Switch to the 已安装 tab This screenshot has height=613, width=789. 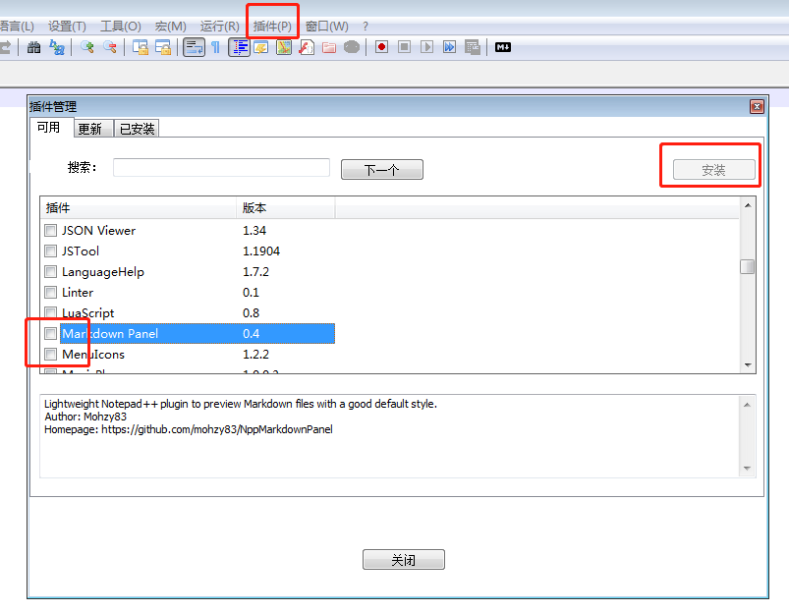[x=137, y=128]
